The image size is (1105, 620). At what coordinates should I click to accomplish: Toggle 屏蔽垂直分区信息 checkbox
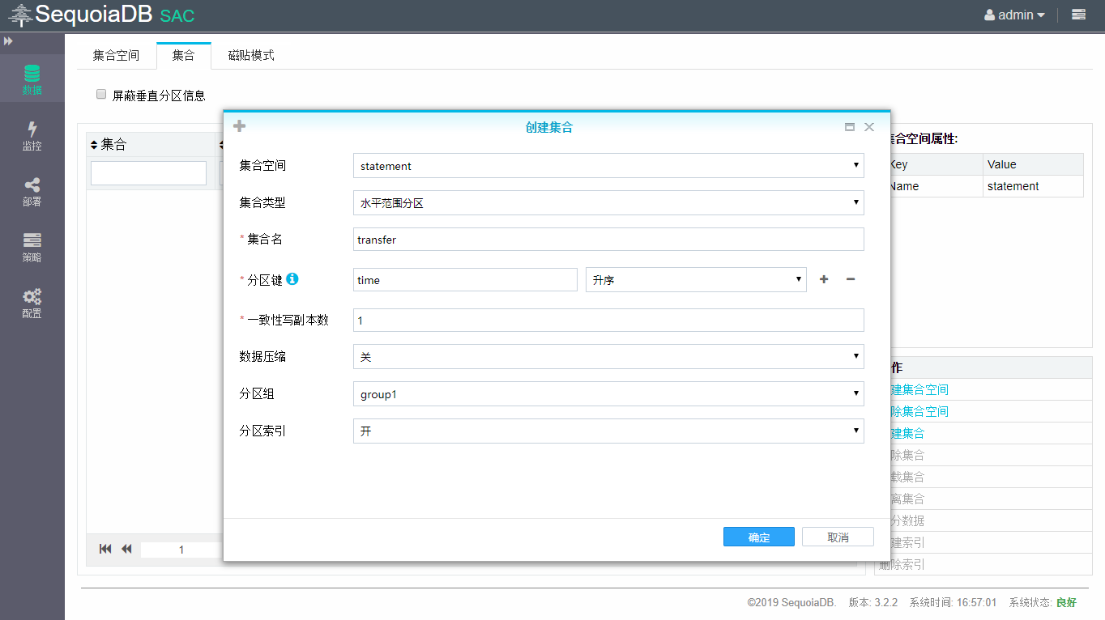(101, 94)
